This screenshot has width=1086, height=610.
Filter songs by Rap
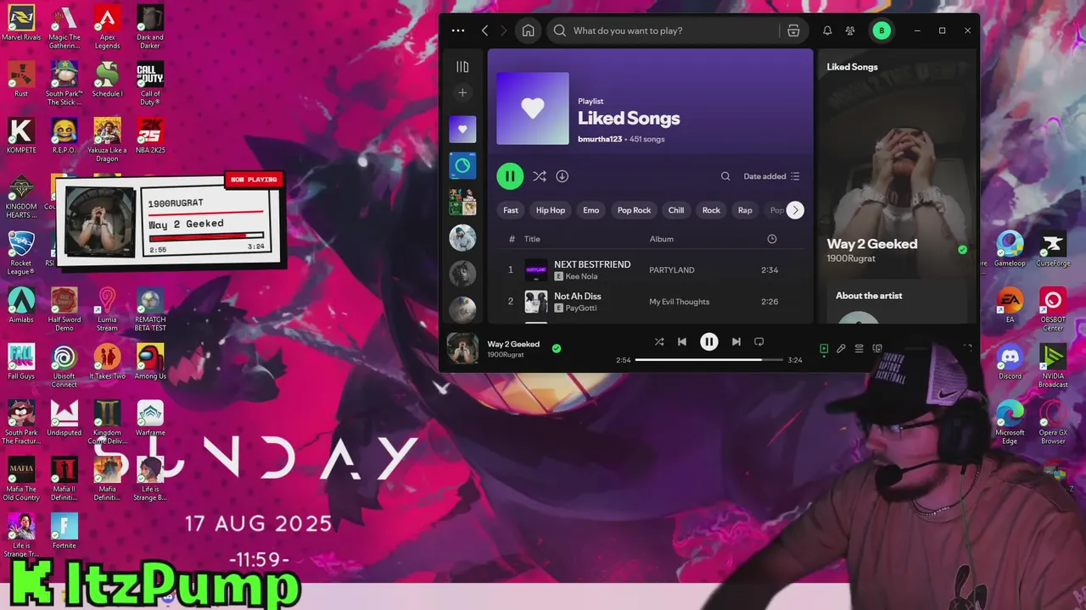click(745, 210)
